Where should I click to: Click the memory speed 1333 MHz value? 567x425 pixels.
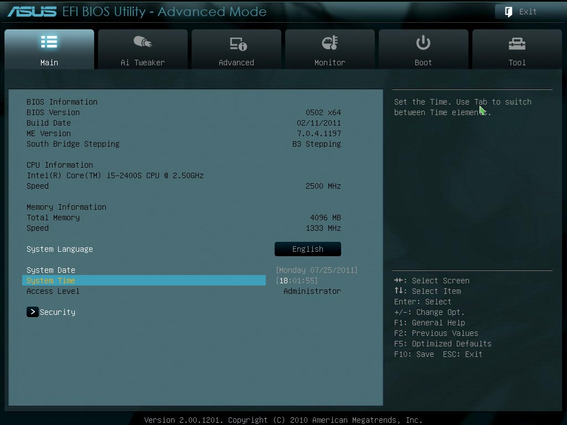click(x=323, y=227)
